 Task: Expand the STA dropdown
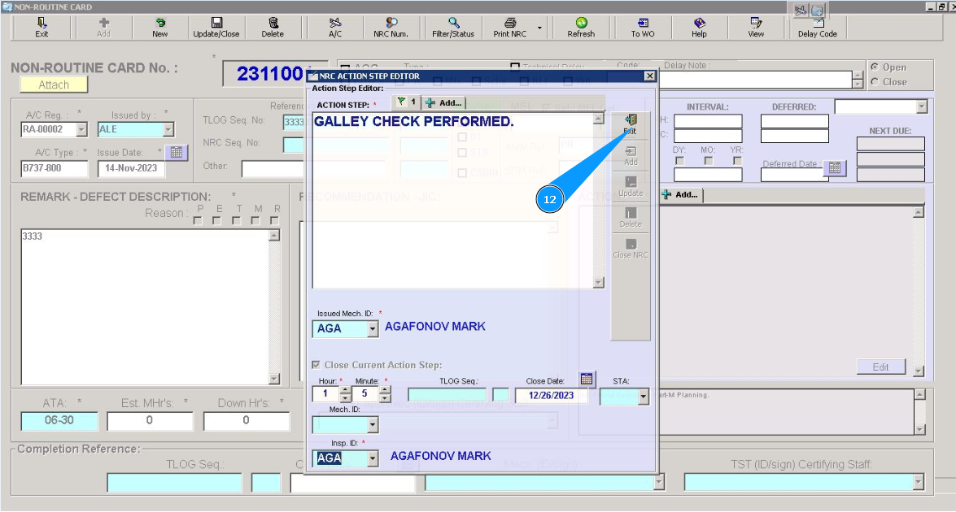click(x=644, y=397)
